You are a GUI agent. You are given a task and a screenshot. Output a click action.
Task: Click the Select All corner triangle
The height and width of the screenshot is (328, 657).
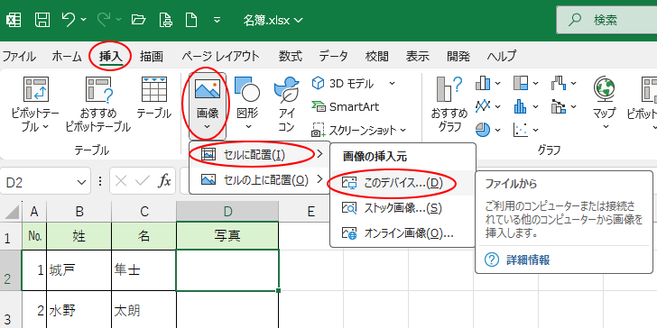coord(11,211)
